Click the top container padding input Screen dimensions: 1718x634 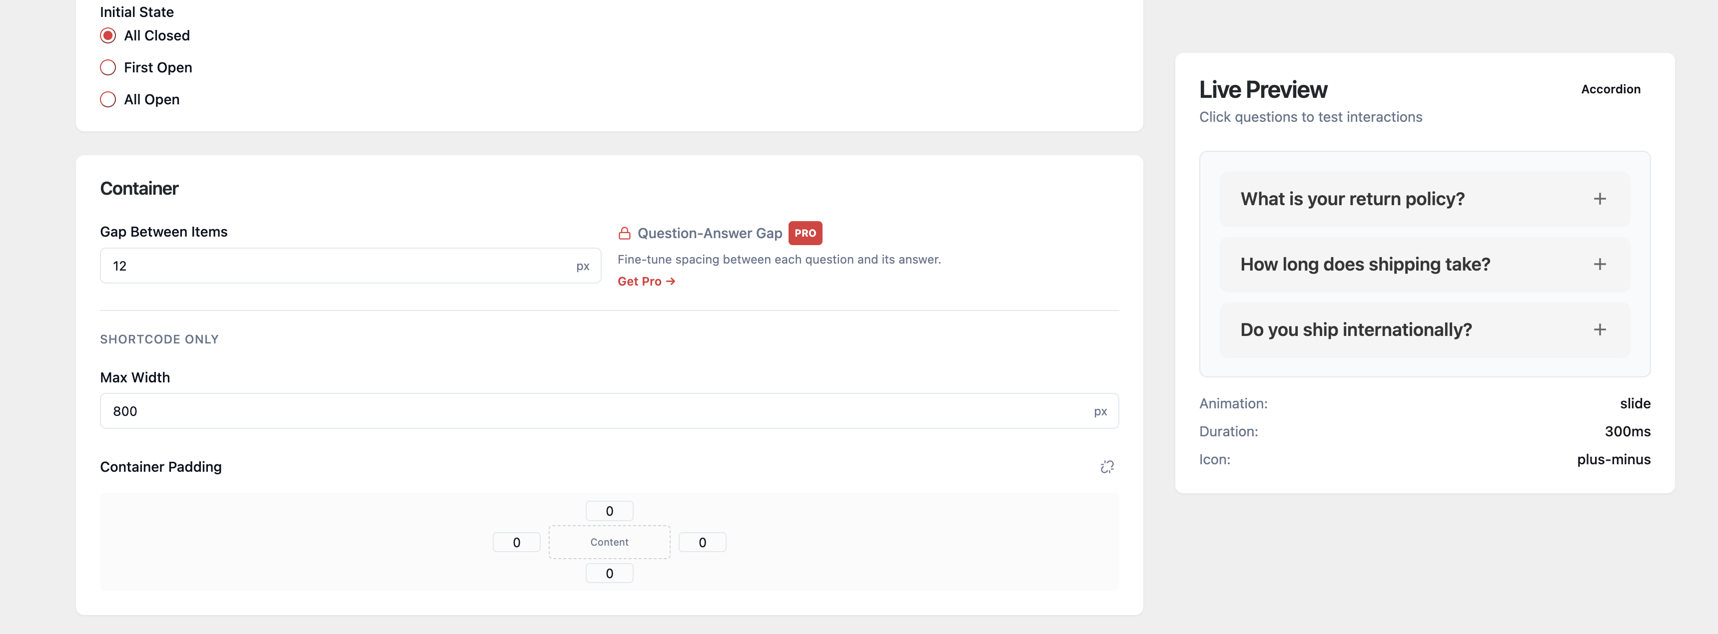click(609, 511)
